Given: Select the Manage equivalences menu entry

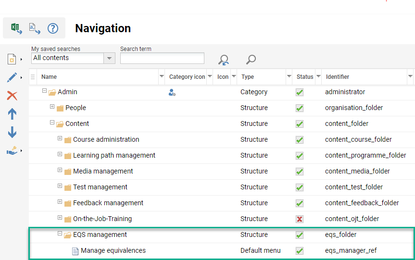Looking at the screenshot, I should [x=113, y=250].
